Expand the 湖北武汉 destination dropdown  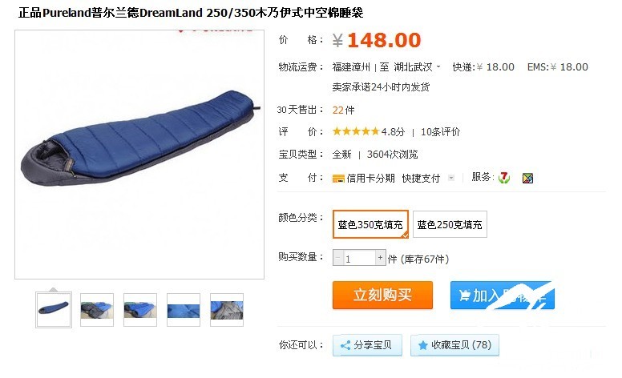point(438,66)
